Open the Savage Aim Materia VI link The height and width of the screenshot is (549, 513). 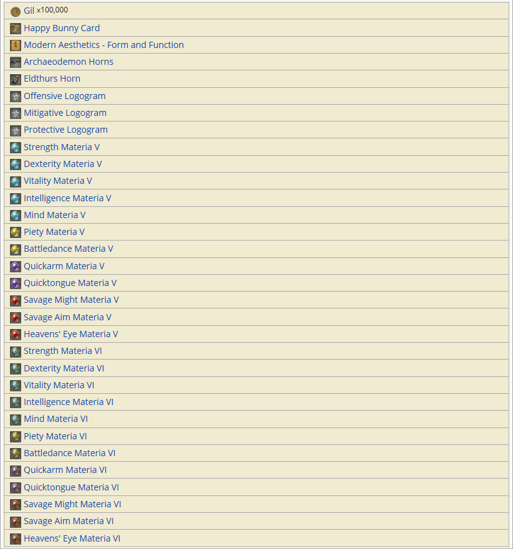click(x=69, y=521)
